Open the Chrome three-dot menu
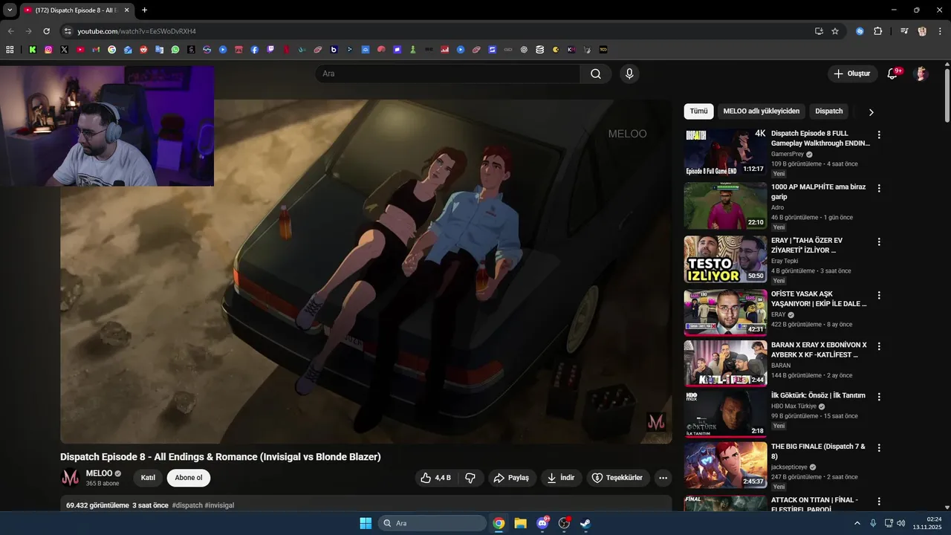 [940, 31]
